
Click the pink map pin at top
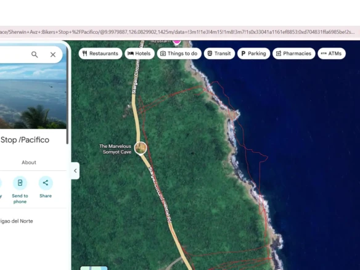[176, 42]
